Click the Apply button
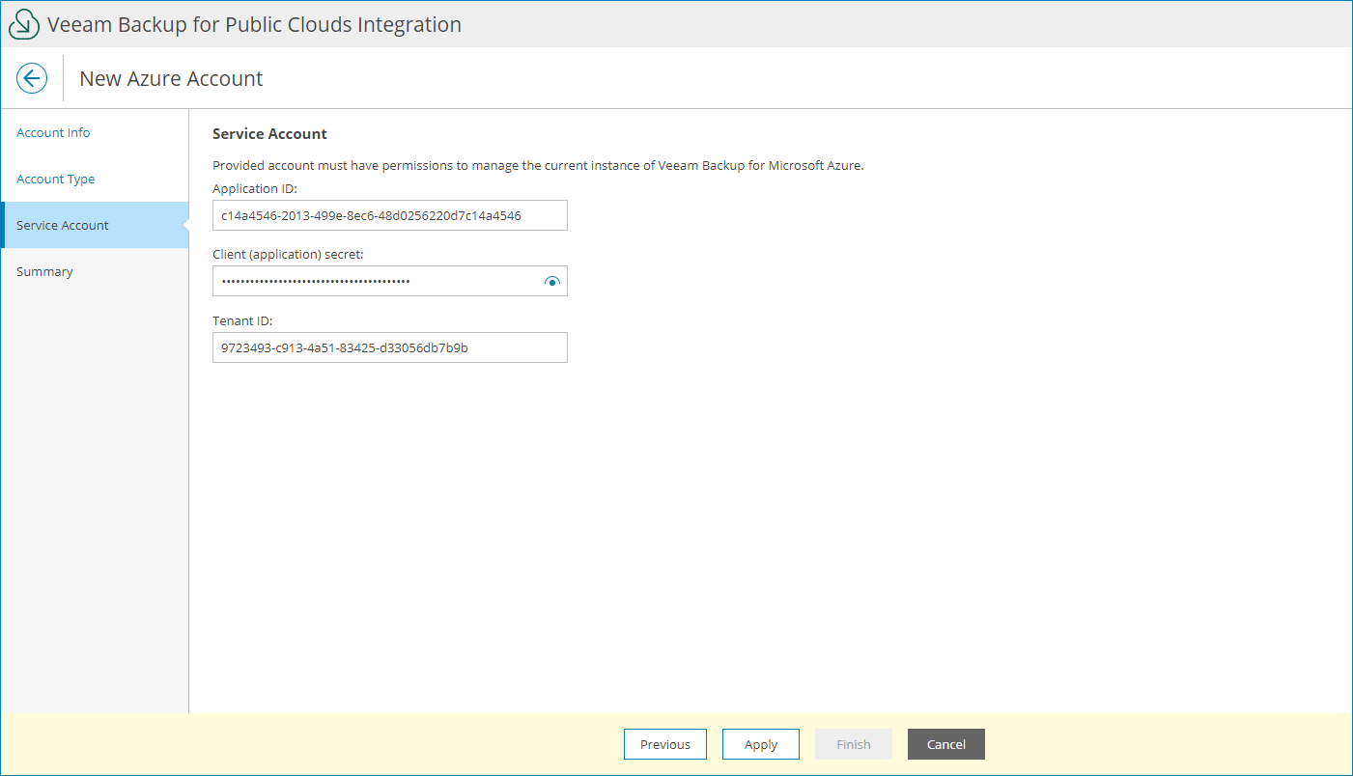 coord(761,745)
